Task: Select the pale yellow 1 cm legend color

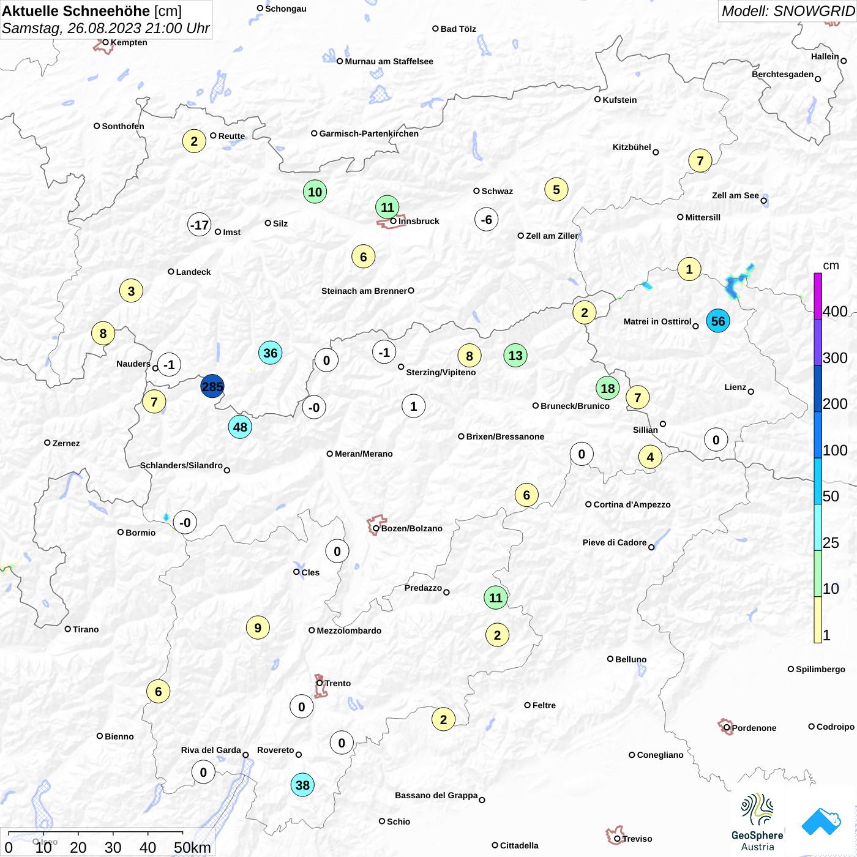Action: coord(818,619)
